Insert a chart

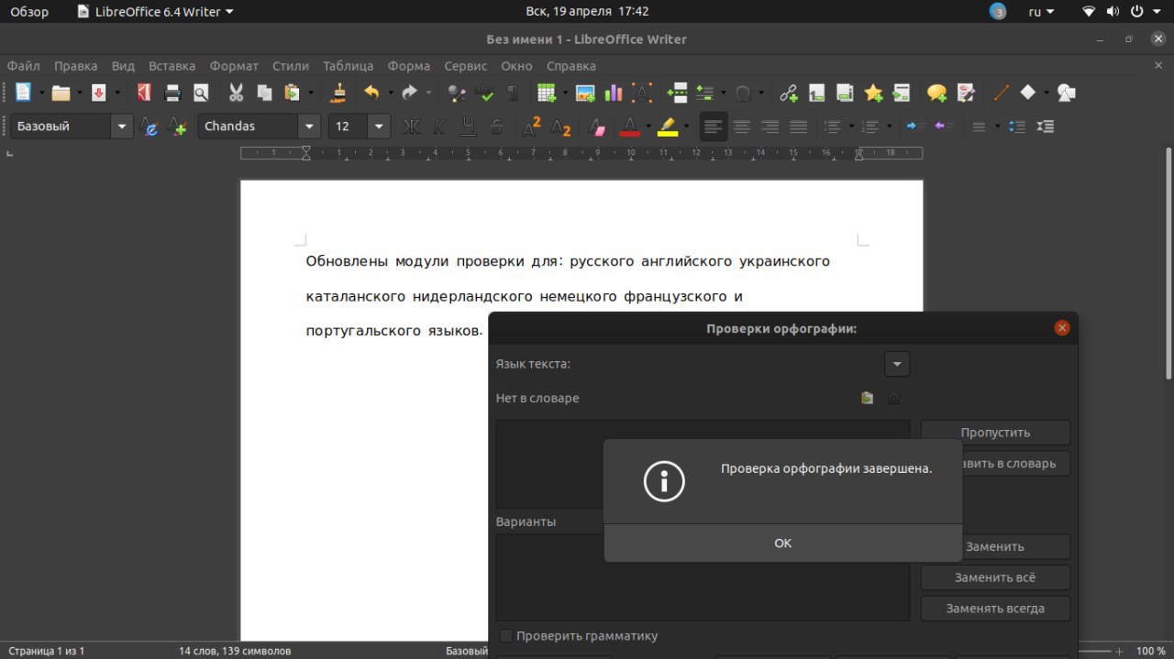(614, 93)
